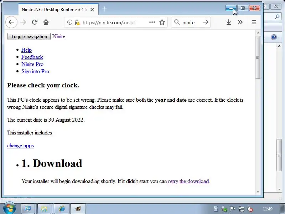The width and height of the screenshot is (285, 214).
Task: Click the muted volume tray icon
Action: [x=250, y=209]
